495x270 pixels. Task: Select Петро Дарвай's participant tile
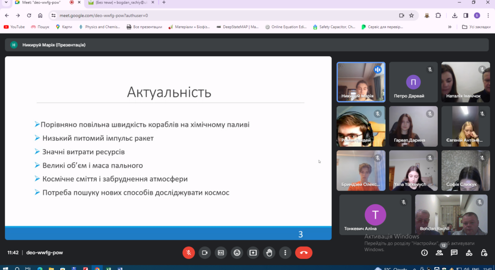pyautogui.click(x=413, y=82)
